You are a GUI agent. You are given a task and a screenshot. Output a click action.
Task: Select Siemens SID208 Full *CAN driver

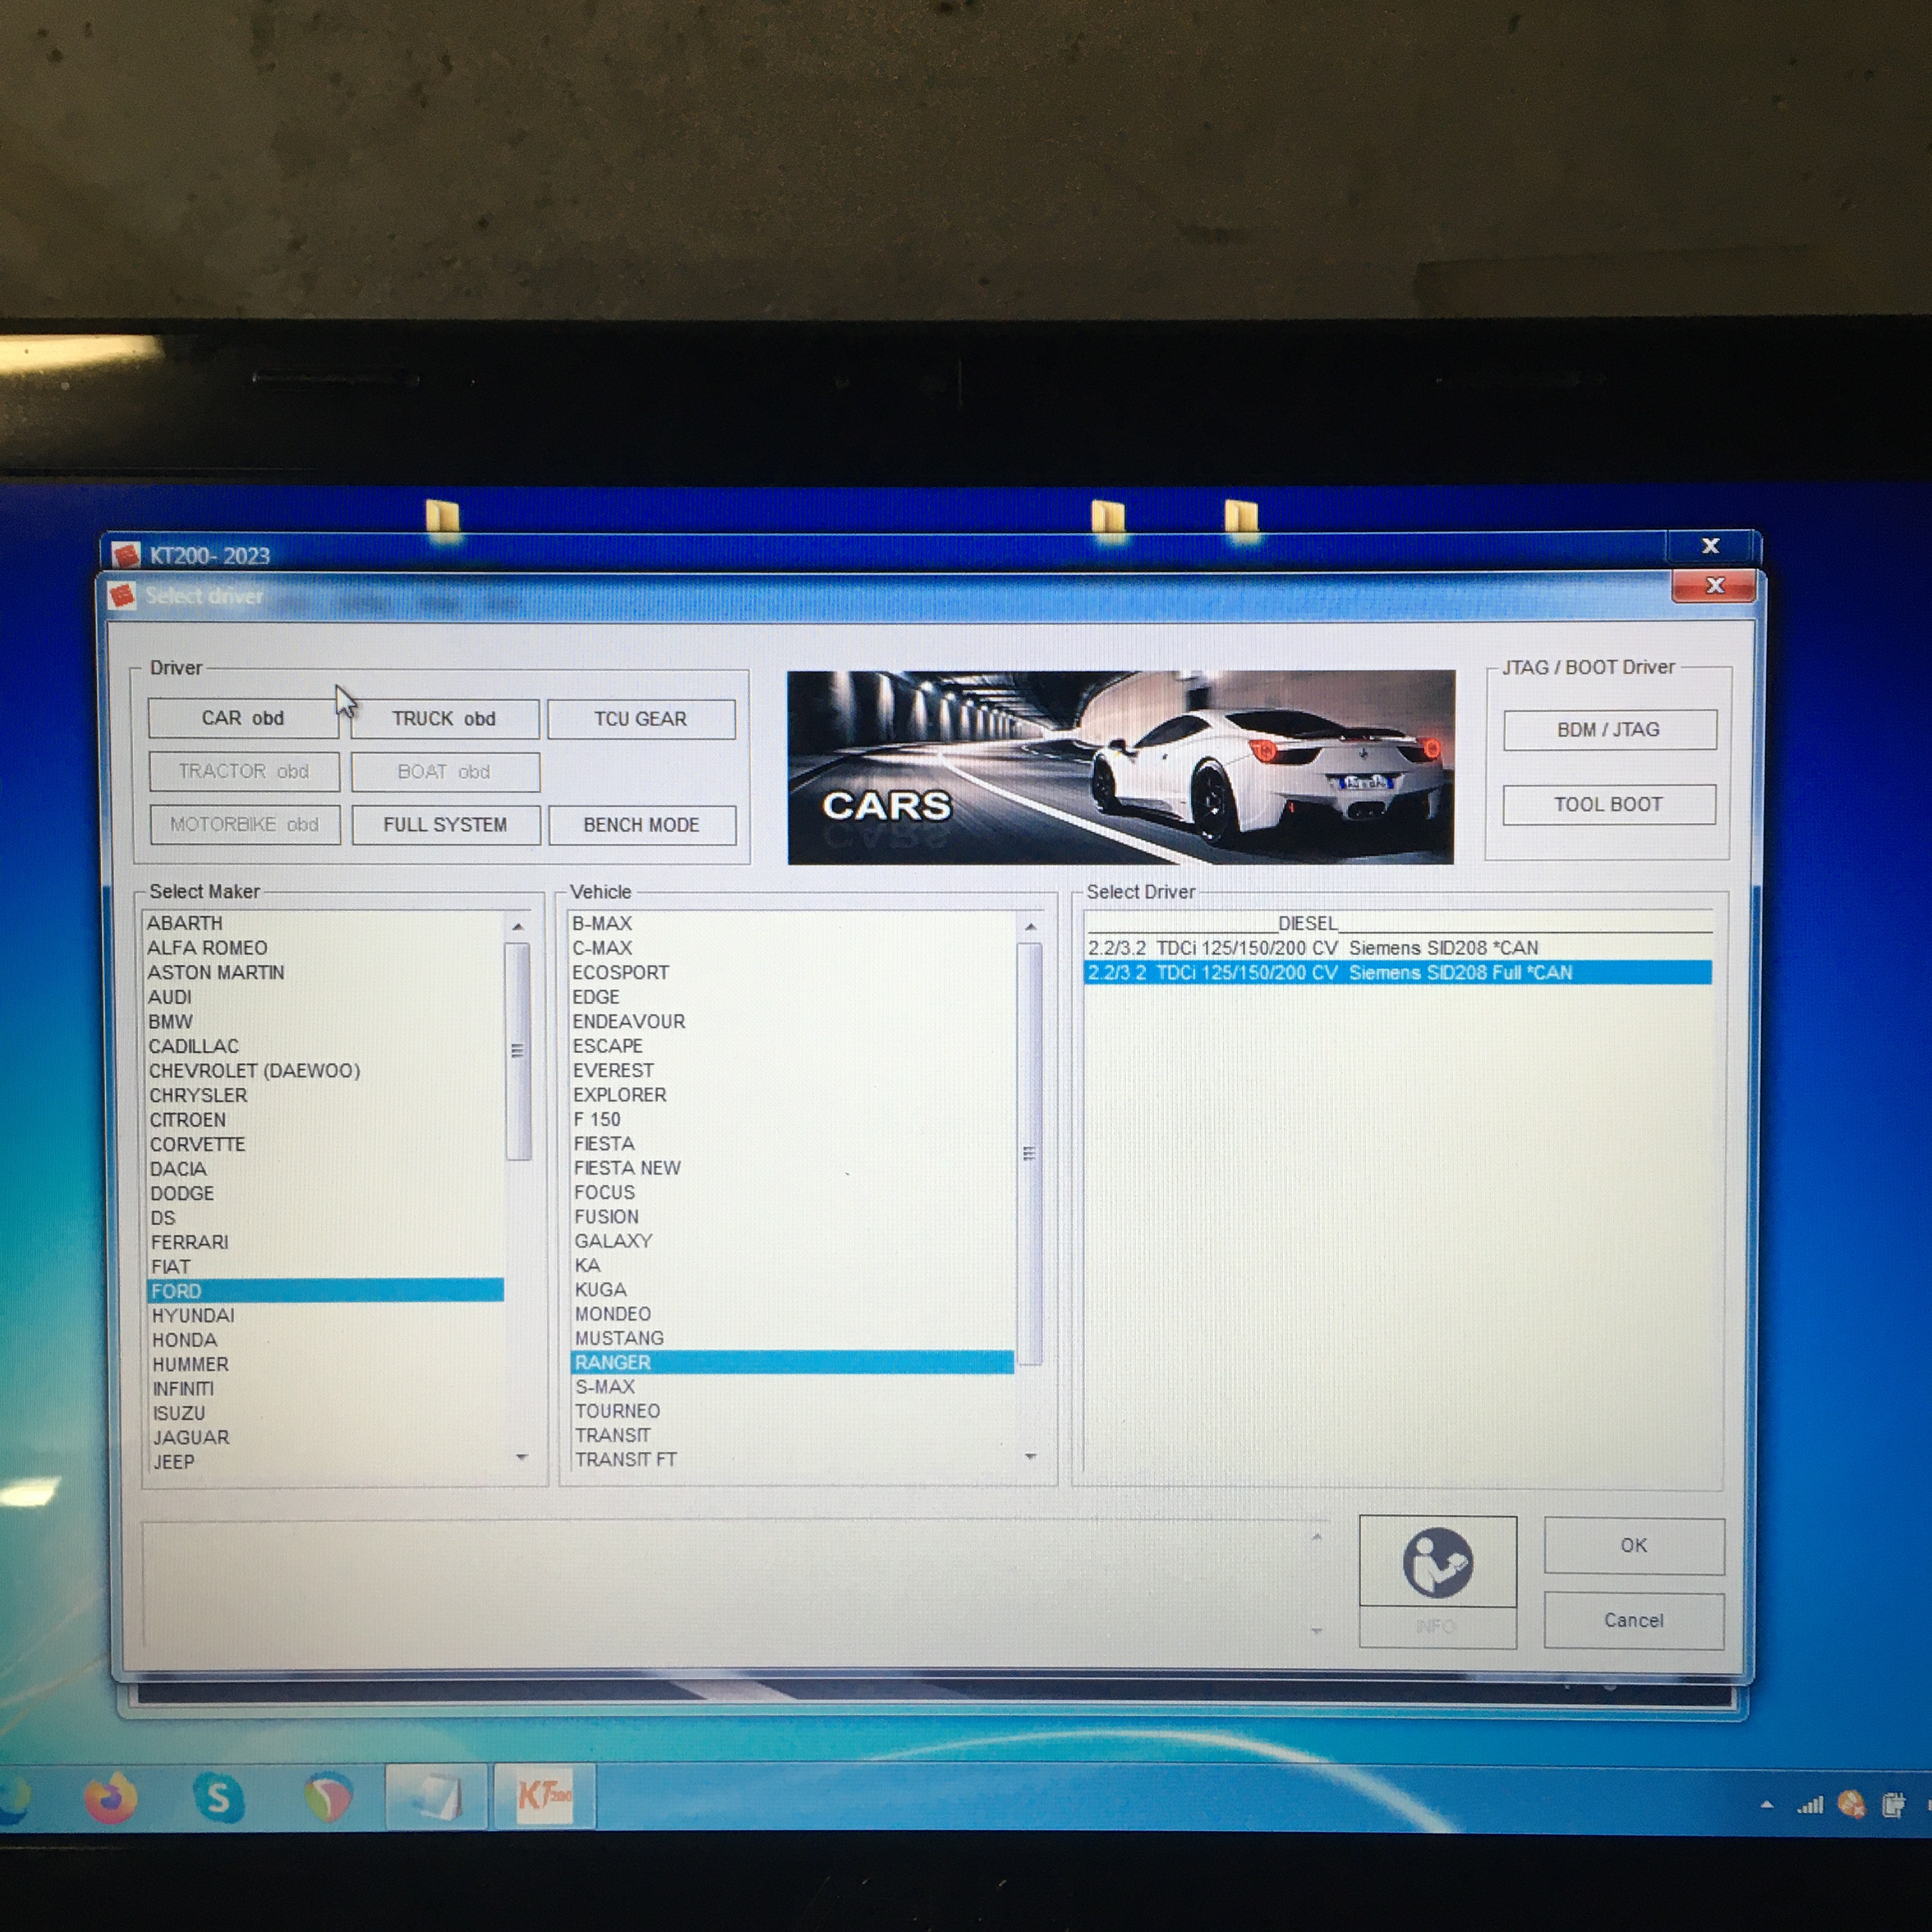(1398, 973)
